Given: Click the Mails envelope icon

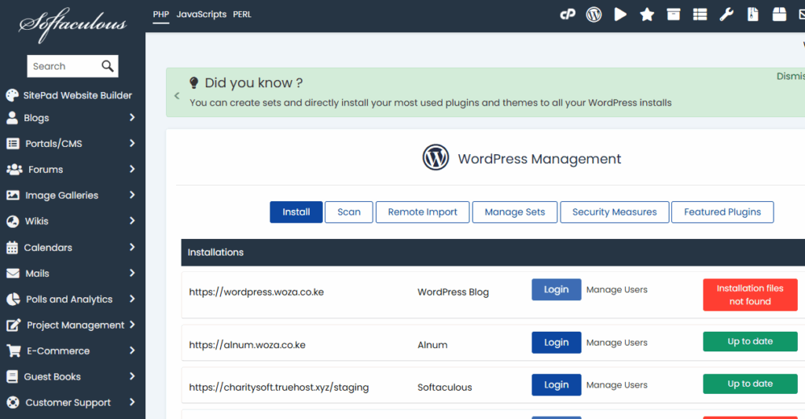Looking at the screenshot, I should (13, 273).
